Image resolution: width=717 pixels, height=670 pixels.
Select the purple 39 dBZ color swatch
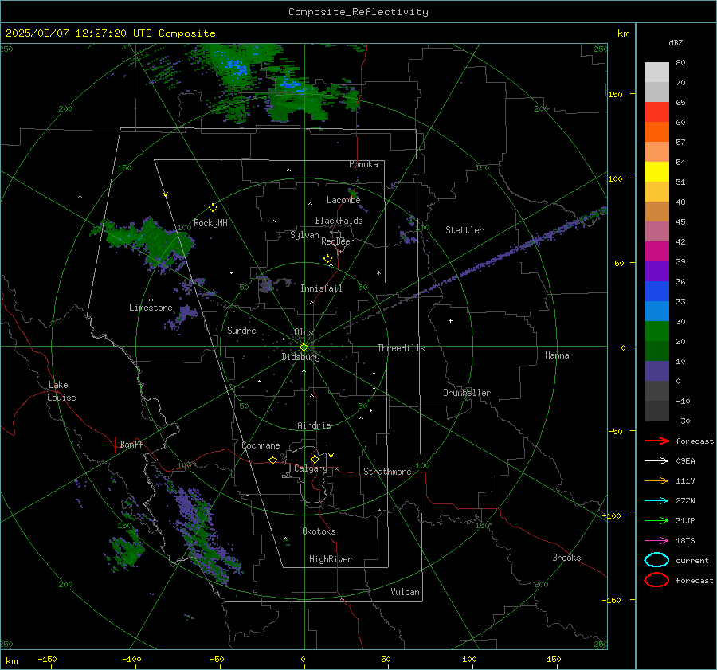(x=656, y=271)
